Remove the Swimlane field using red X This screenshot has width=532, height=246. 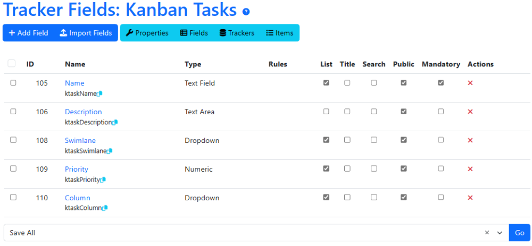(x=470, y=140)
